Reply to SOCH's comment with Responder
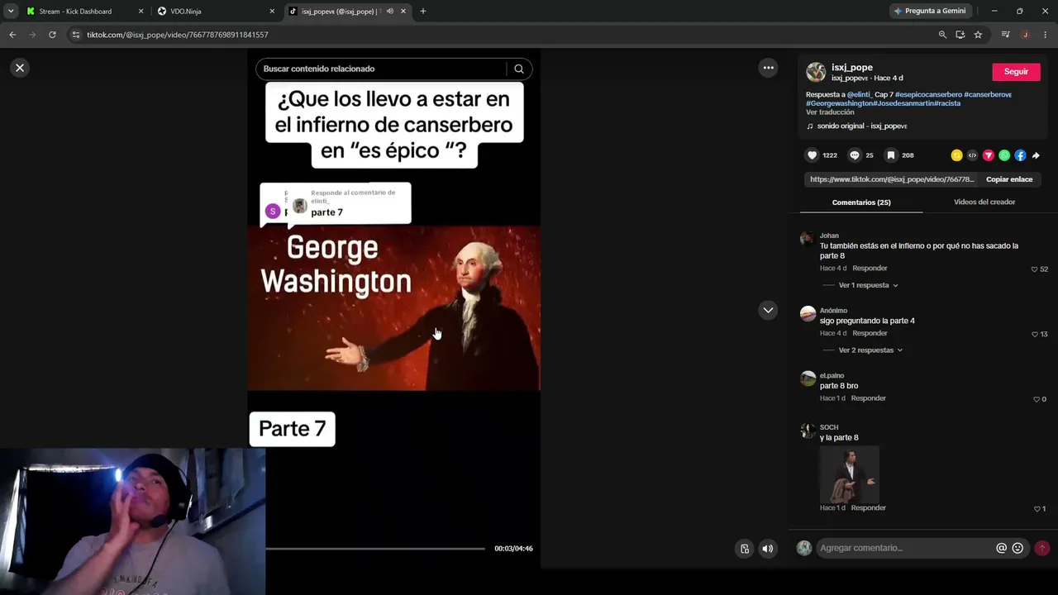Viewport: 1058px width, 595px height. point(868,508)
